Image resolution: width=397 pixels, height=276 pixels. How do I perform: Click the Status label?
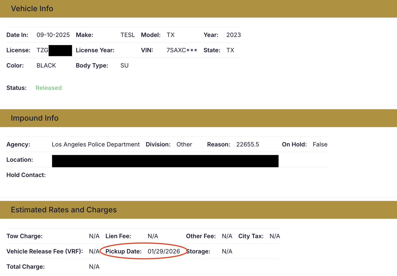[x=17, y=88]
